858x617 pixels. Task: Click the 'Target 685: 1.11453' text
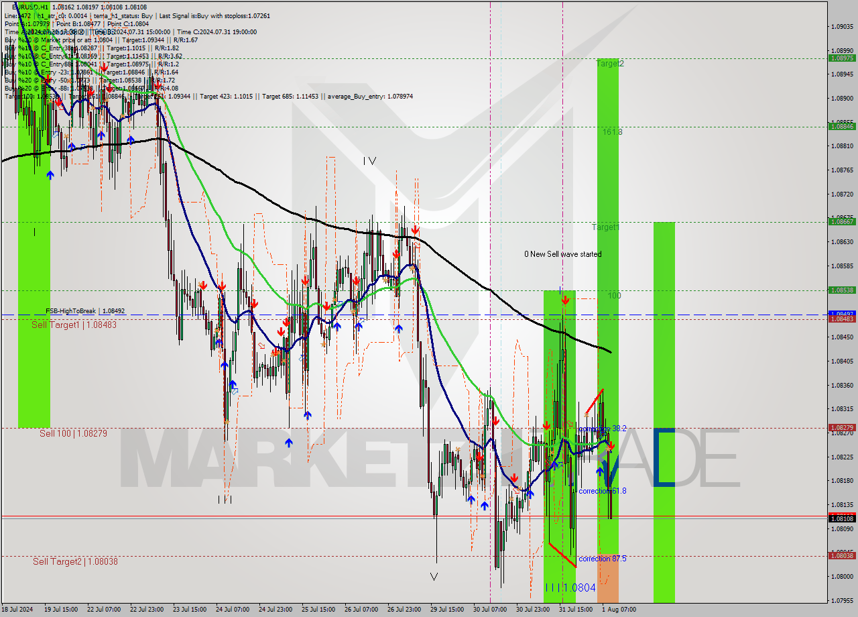tap(291, 97)
